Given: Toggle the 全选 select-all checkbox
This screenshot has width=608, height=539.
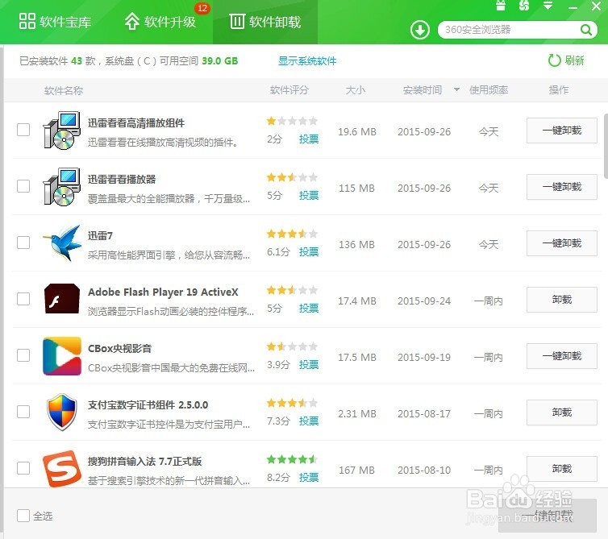Looking at the screenshot, I should click(x=23, y=516).
